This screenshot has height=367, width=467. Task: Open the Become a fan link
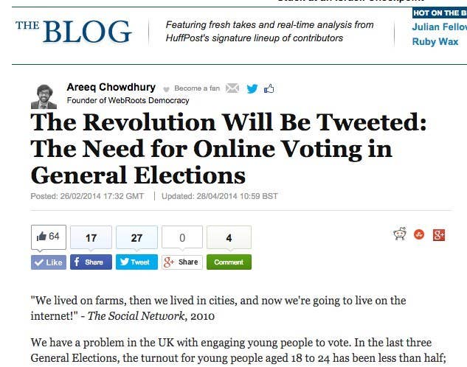(x=197, y=88)
